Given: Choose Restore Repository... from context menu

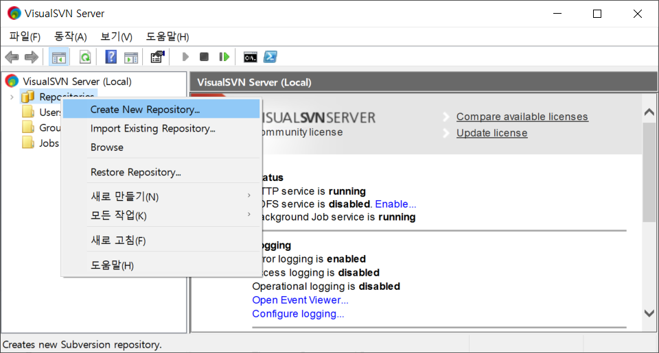Looking at the screenshot, I should point(161,172).
